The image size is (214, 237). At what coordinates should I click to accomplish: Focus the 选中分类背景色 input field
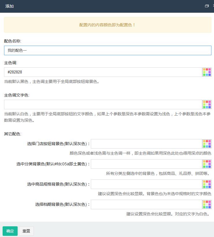146,164
